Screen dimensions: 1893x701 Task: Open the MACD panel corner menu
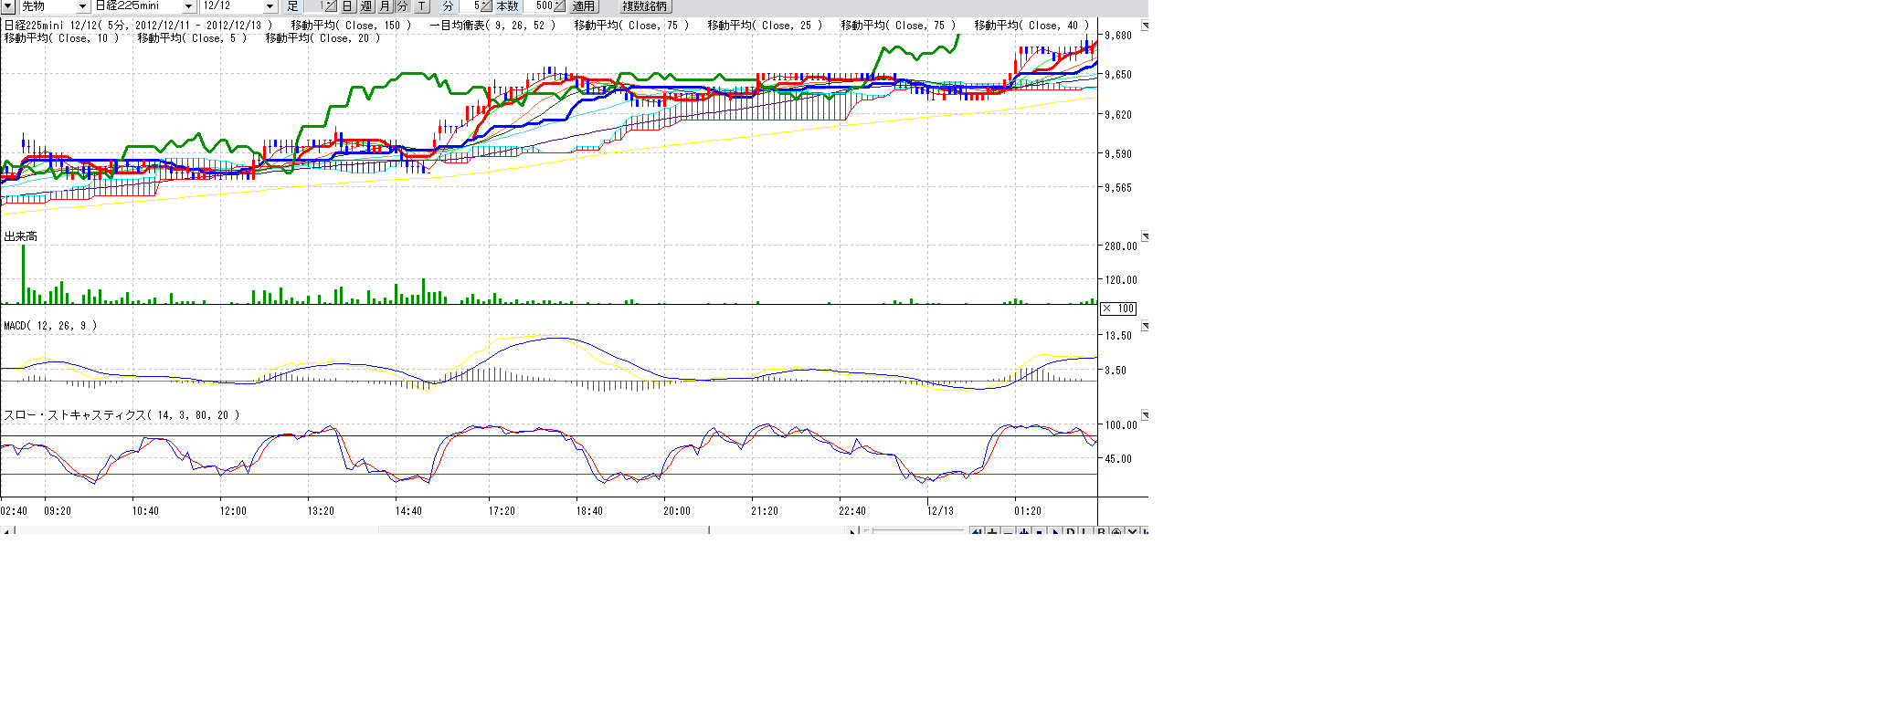click(x=1145, y=326)
